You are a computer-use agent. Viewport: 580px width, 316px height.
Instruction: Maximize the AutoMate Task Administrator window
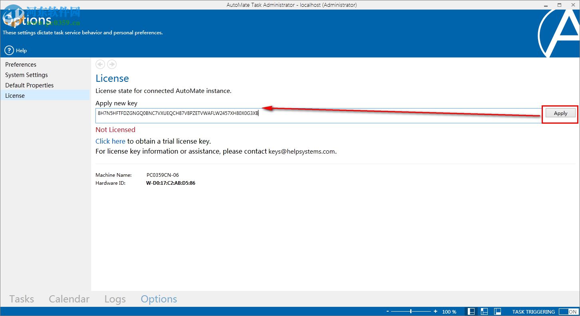559,5
